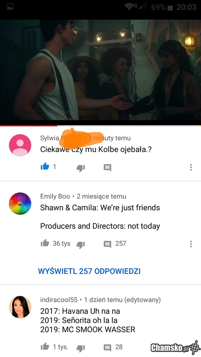Dislike Sylwia's comment
Image resolution: width=201 pixels, height=357 pixels.
(81, 168)
